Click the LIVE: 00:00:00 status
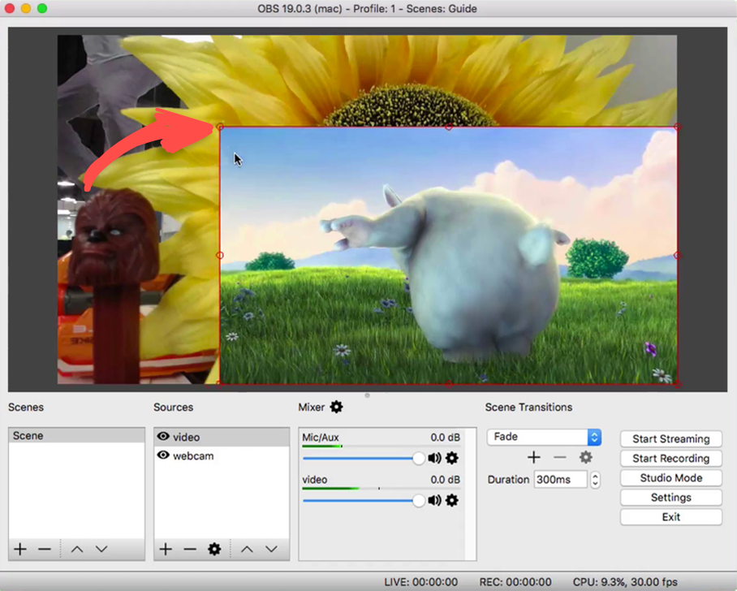The width and height of the screenshot is (737, 591). coord(420,582)
